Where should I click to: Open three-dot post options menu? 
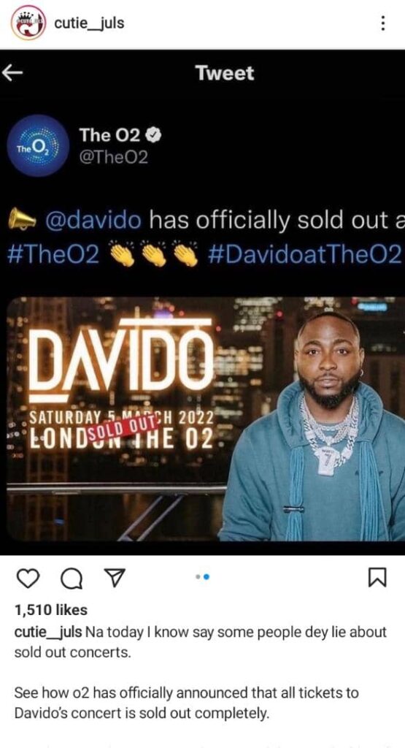[x=382, y=23]
